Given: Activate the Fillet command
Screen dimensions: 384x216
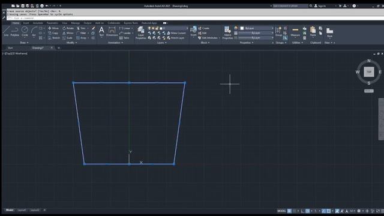Looking at the screenshot, I should click(82, 33).
